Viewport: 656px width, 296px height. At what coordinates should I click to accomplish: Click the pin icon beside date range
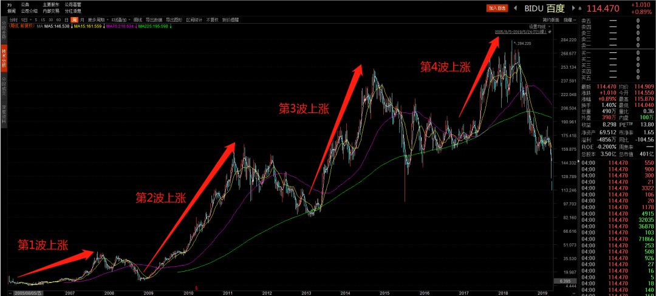550,32
